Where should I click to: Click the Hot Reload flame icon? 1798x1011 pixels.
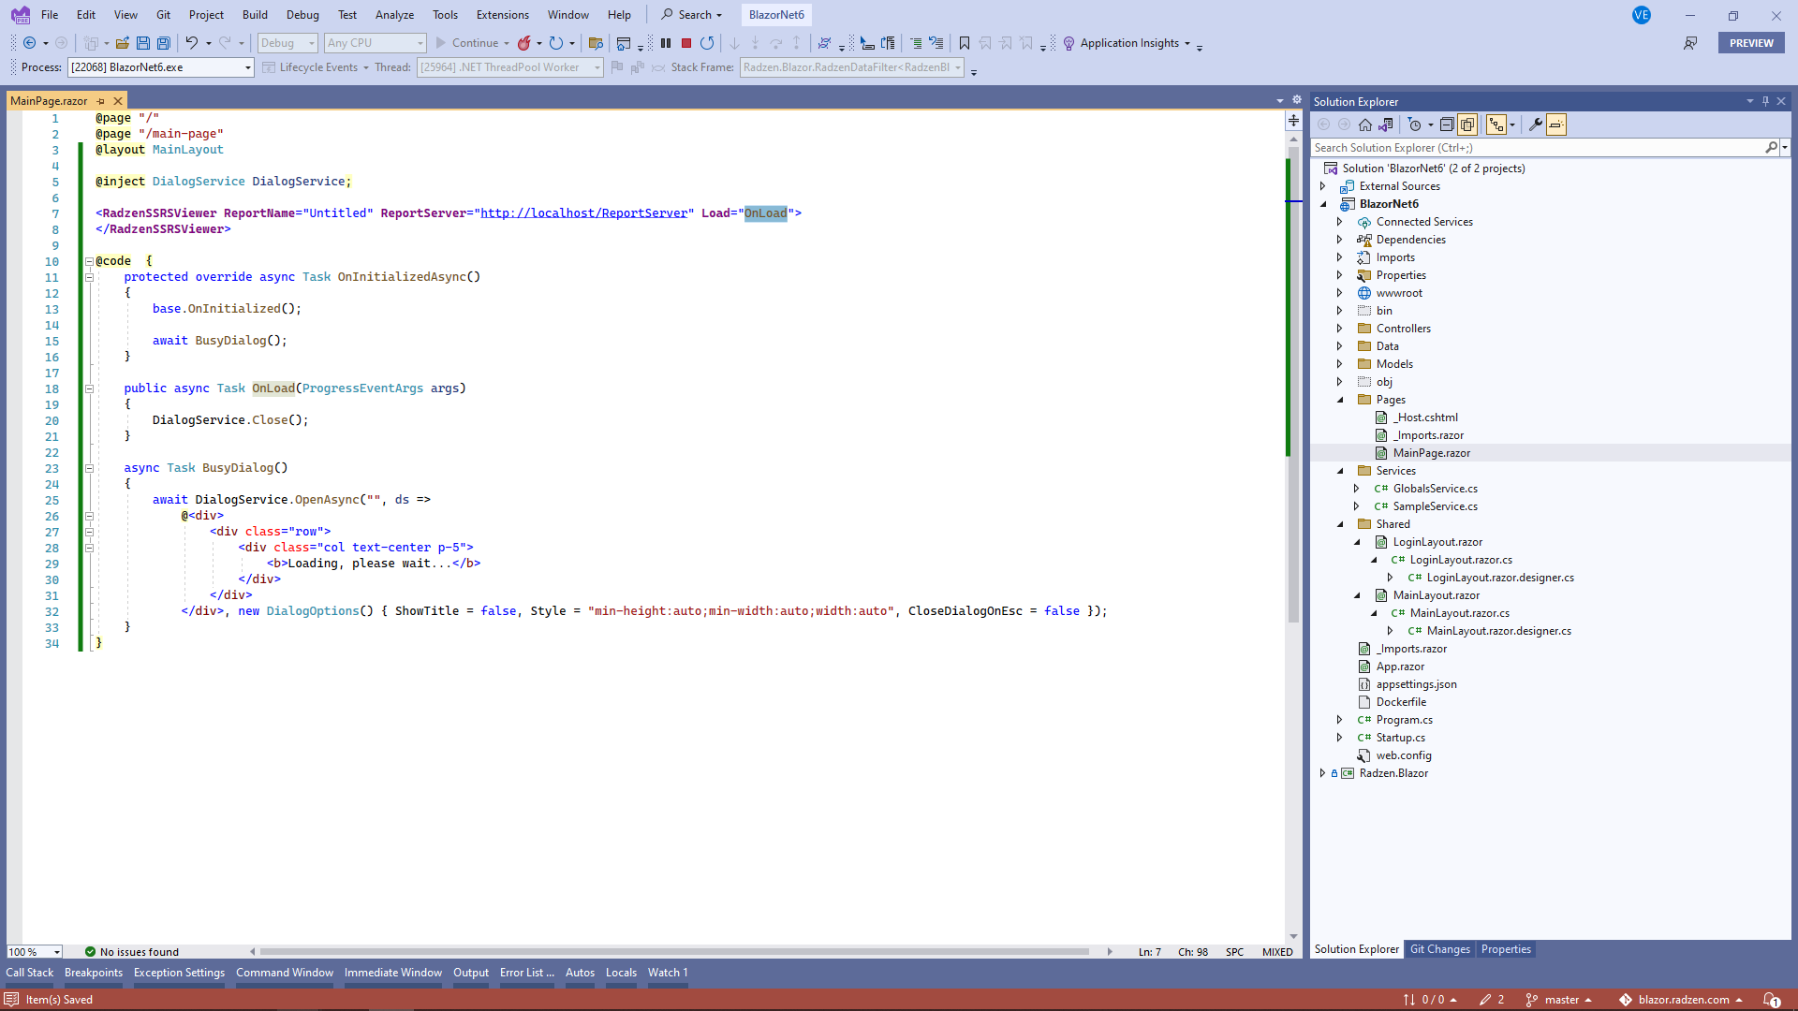pos(524,43)
